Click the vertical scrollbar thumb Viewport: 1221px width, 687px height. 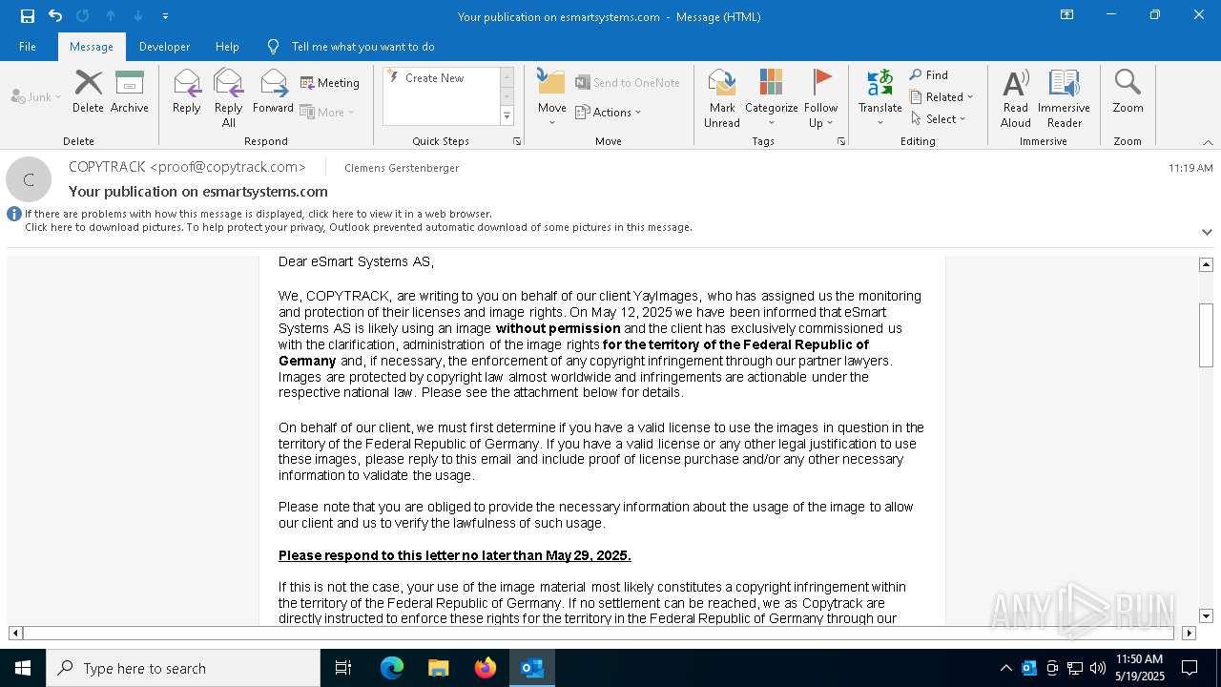coord(1206,335)
